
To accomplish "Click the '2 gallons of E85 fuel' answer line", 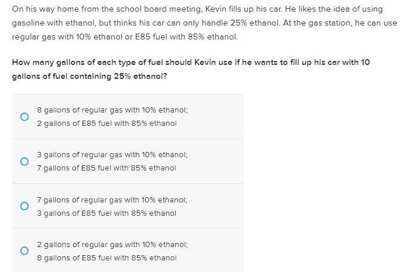I will click(x=107, y=124).
